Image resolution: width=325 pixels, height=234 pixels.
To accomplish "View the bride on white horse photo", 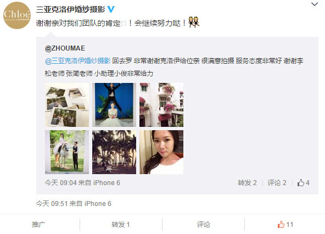I will 67,152.
